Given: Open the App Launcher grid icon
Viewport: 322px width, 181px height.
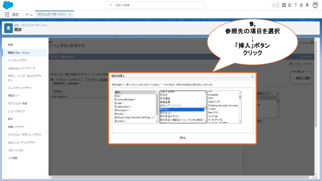Looking at the screenshot, I should point(7,14).
